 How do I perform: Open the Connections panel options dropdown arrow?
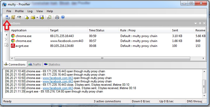(x=195, y=23)
